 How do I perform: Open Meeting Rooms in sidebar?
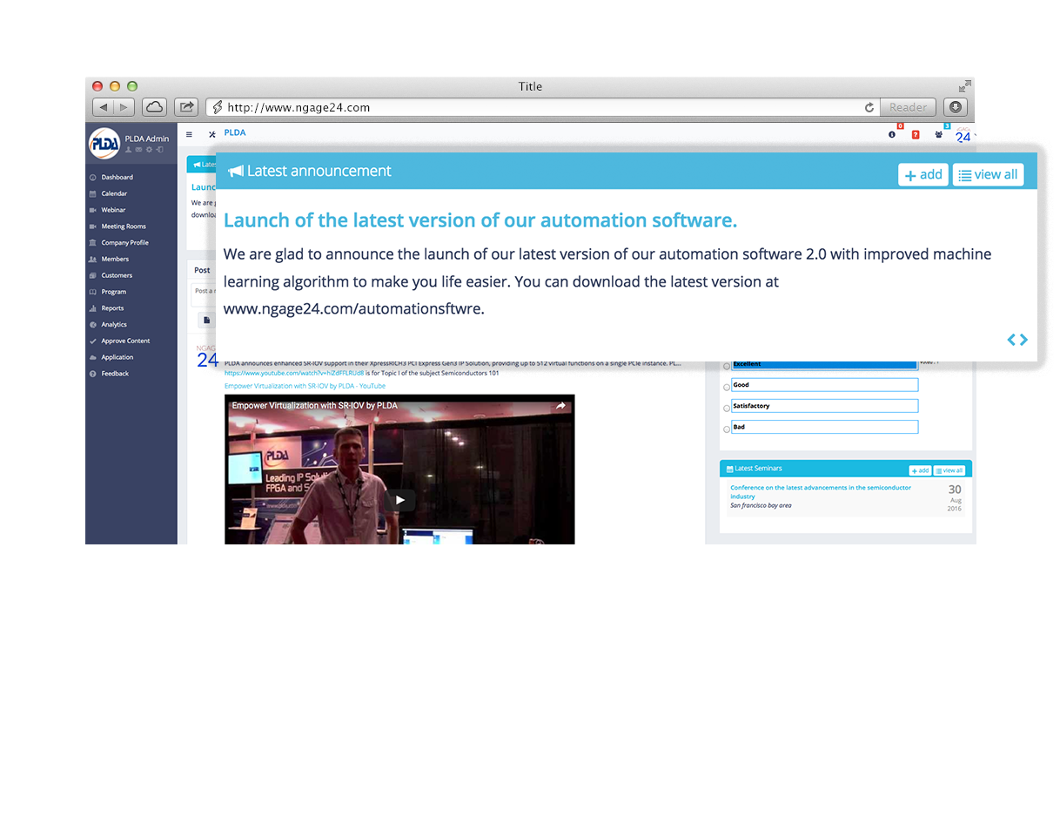[x=123, y=226]
